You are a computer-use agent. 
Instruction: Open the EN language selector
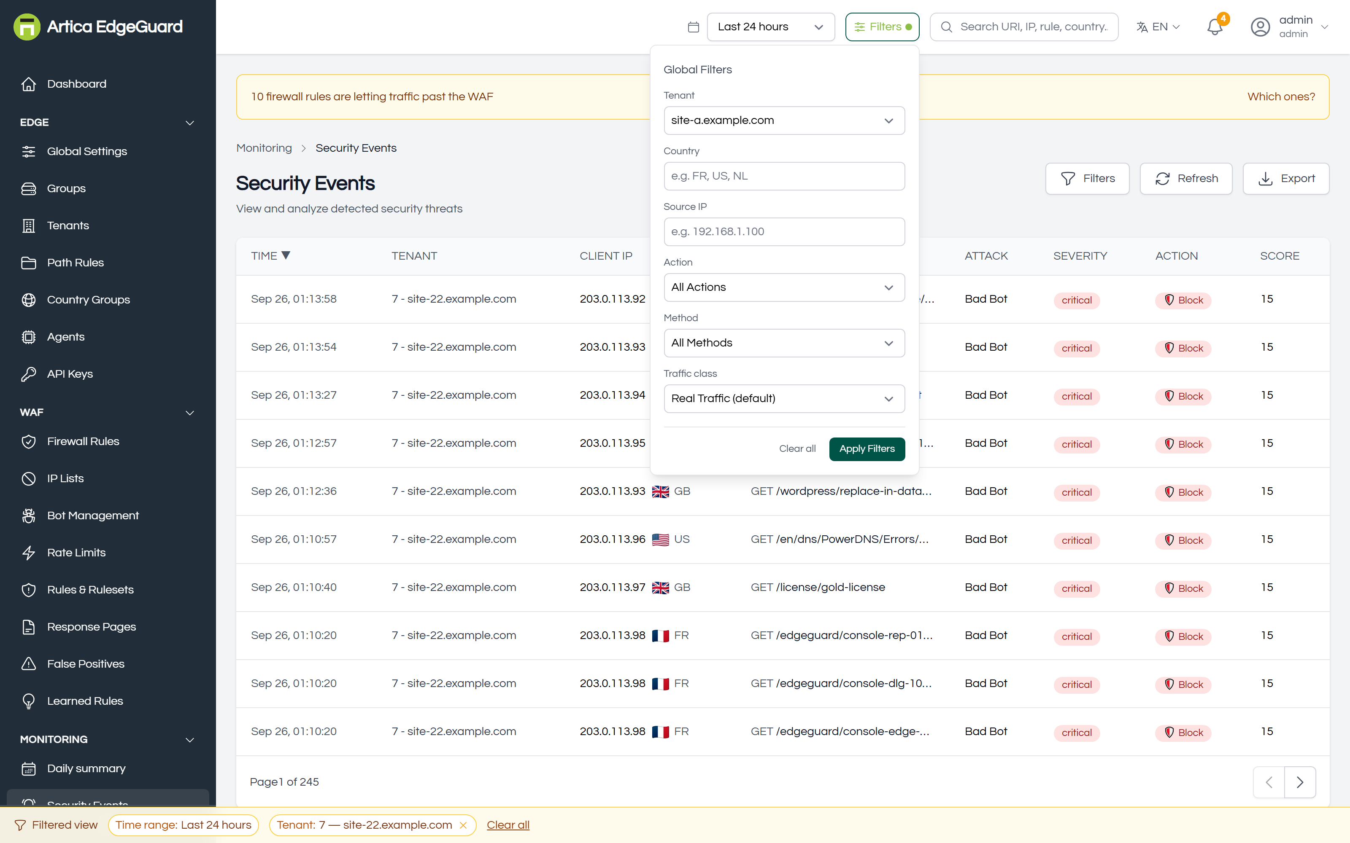pyautogui.click(x=1158, y=27)
